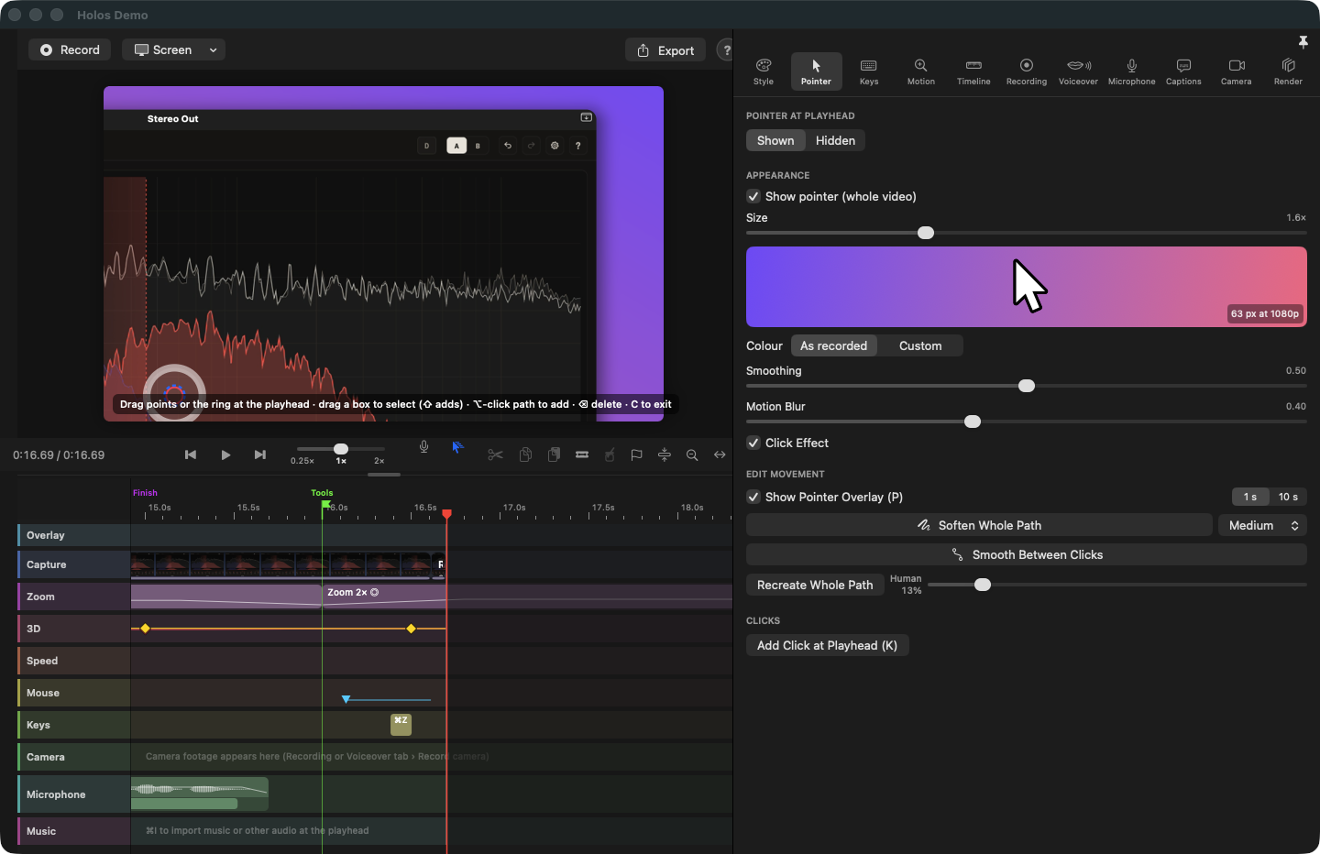The image size is (1320, 854).
Task: Open the Medium softening dropdown
Action: pos(1262,525)
